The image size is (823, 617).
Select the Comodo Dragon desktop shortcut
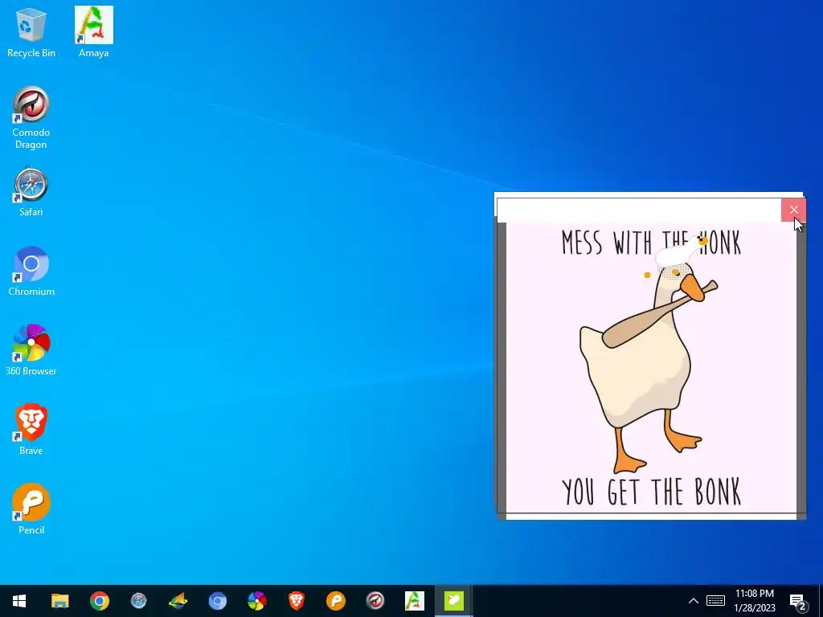tap(31, 118)
